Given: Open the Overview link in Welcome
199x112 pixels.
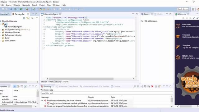Looking at the screenshot, I should [187, 24].
